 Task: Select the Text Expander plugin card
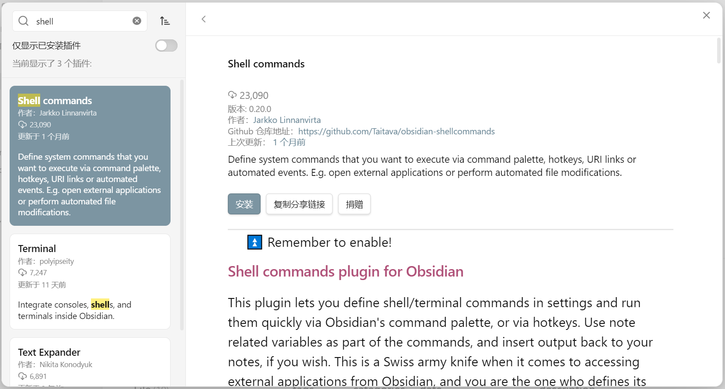[x=90, y=362]
